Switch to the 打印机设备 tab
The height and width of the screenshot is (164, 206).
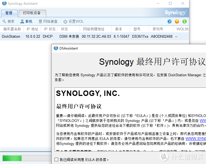32,13
